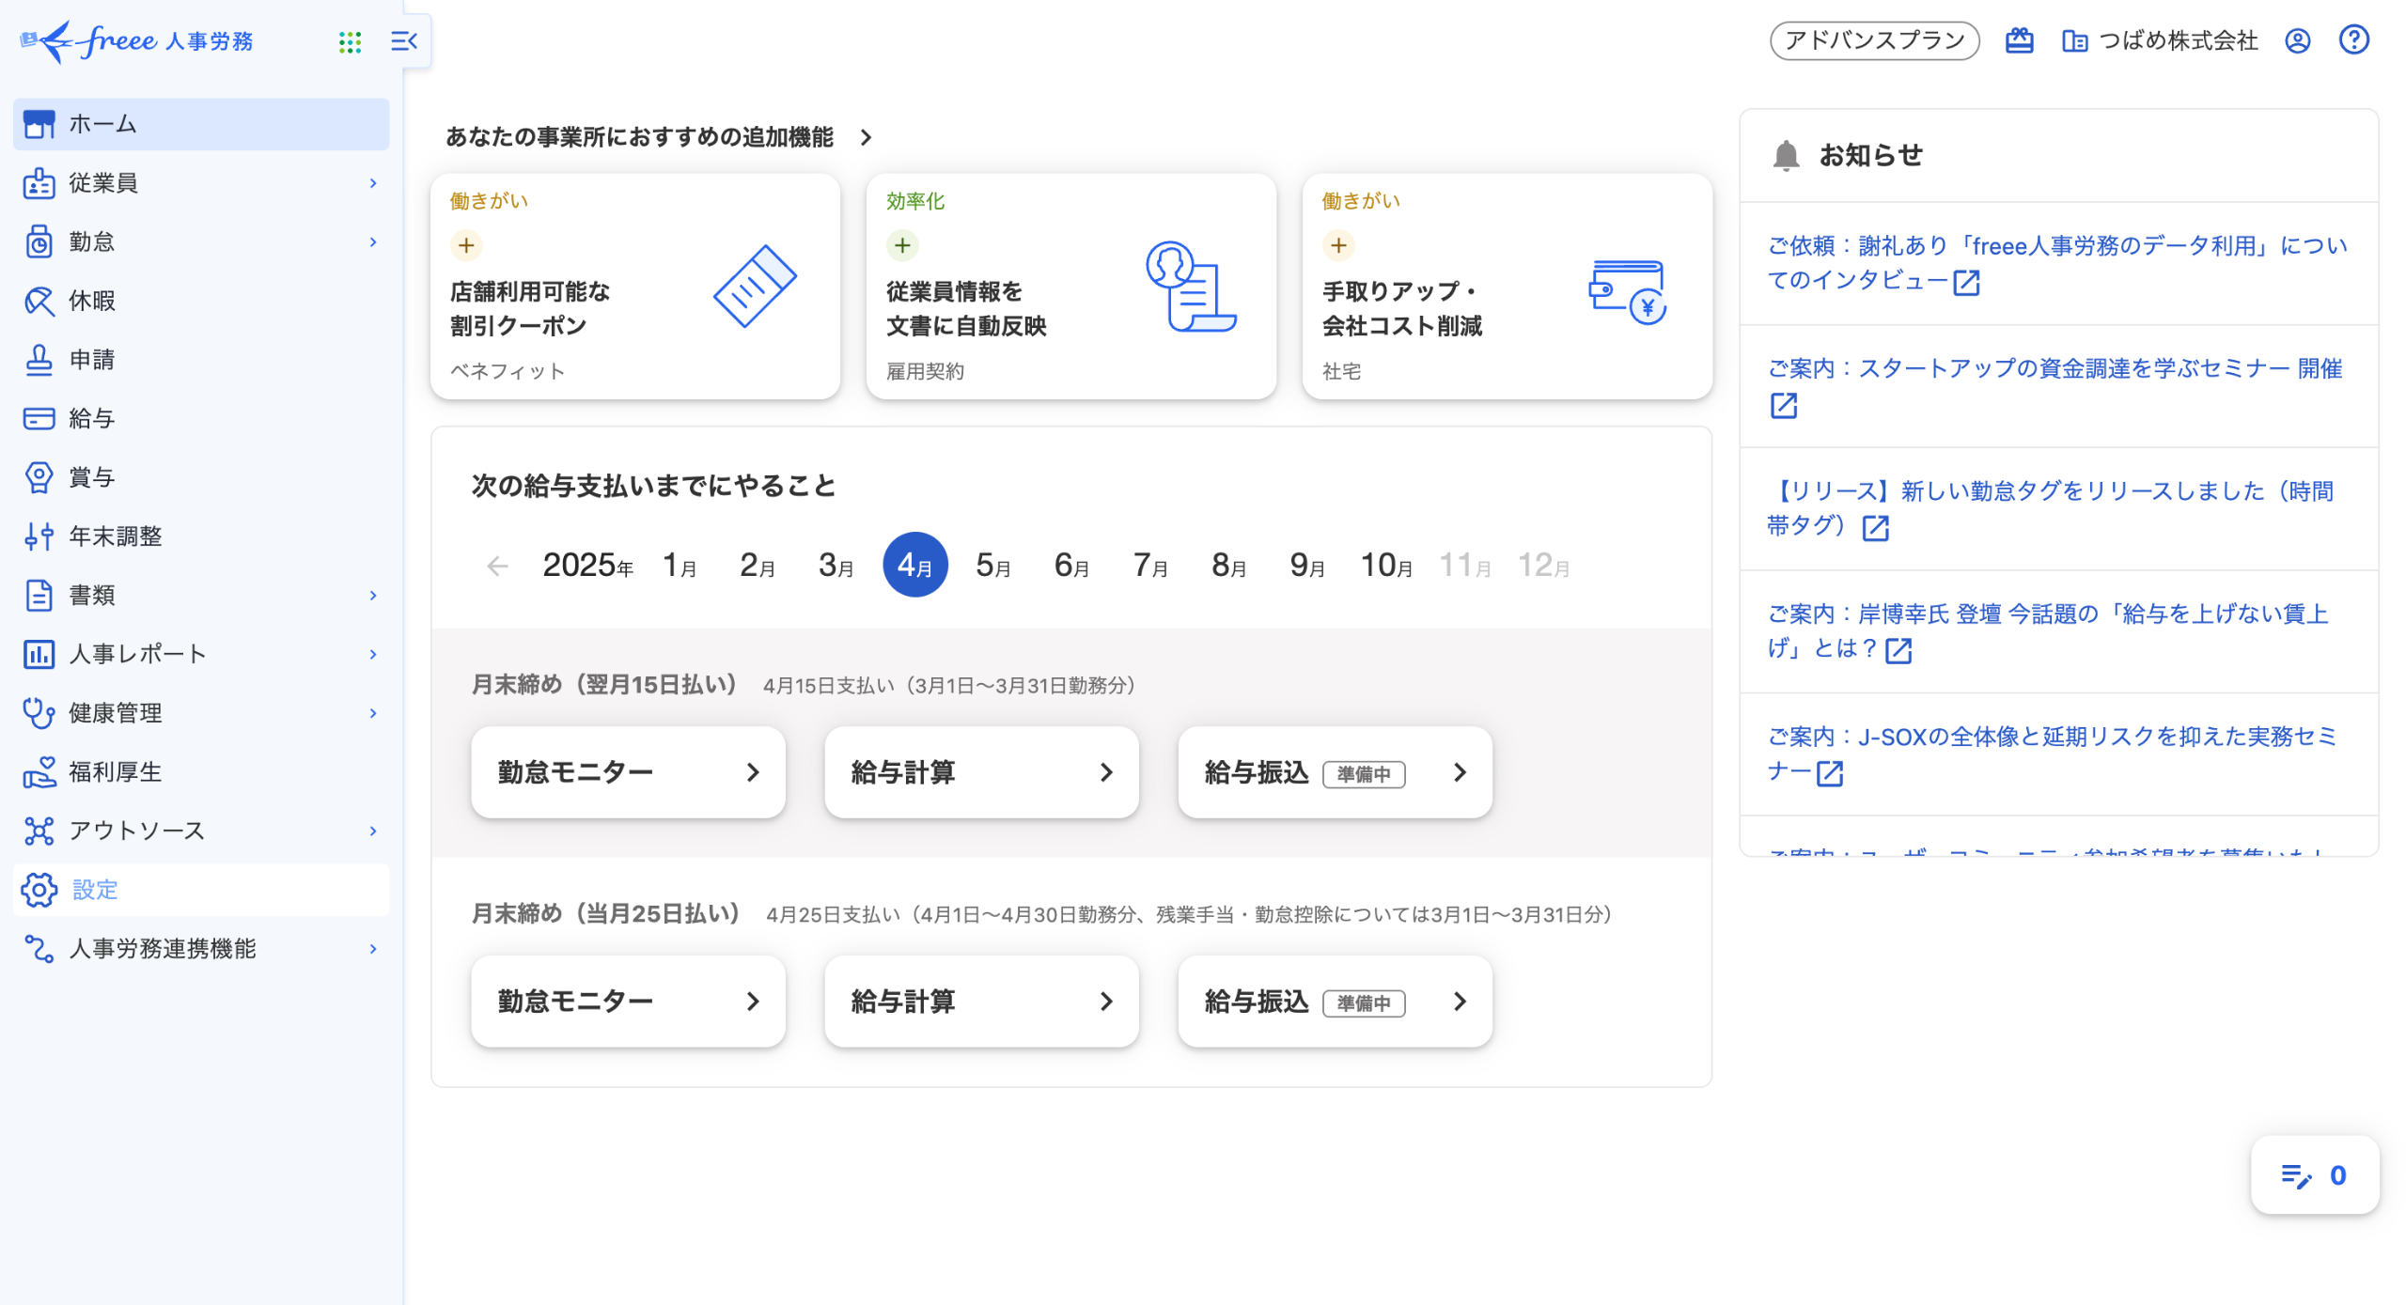
Task: Open the help question mark icon
Action: pyautogui.click(x=2353, y=40)
